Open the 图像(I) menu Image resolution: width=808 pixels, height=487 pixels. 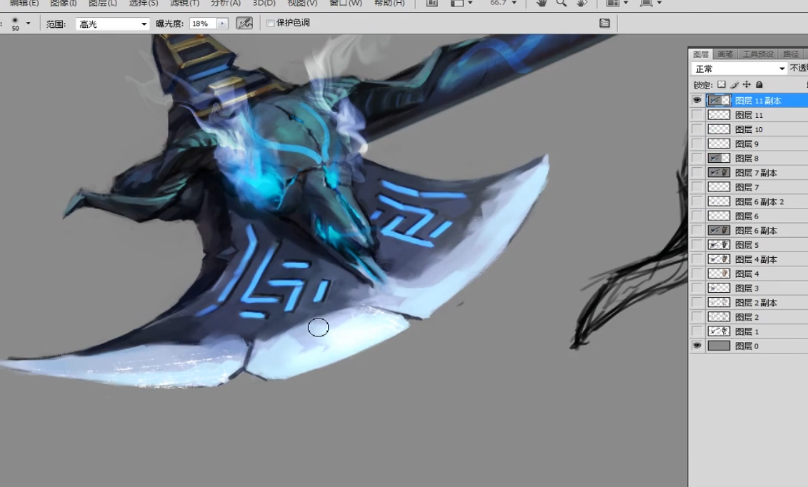click(x=64, y=3)
